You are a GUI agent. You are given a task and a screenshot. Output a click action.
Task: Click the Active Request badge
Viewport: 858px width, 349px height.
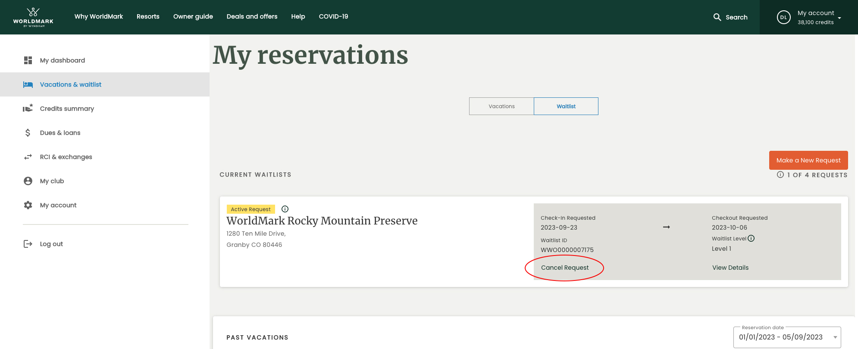pos(251,209)
